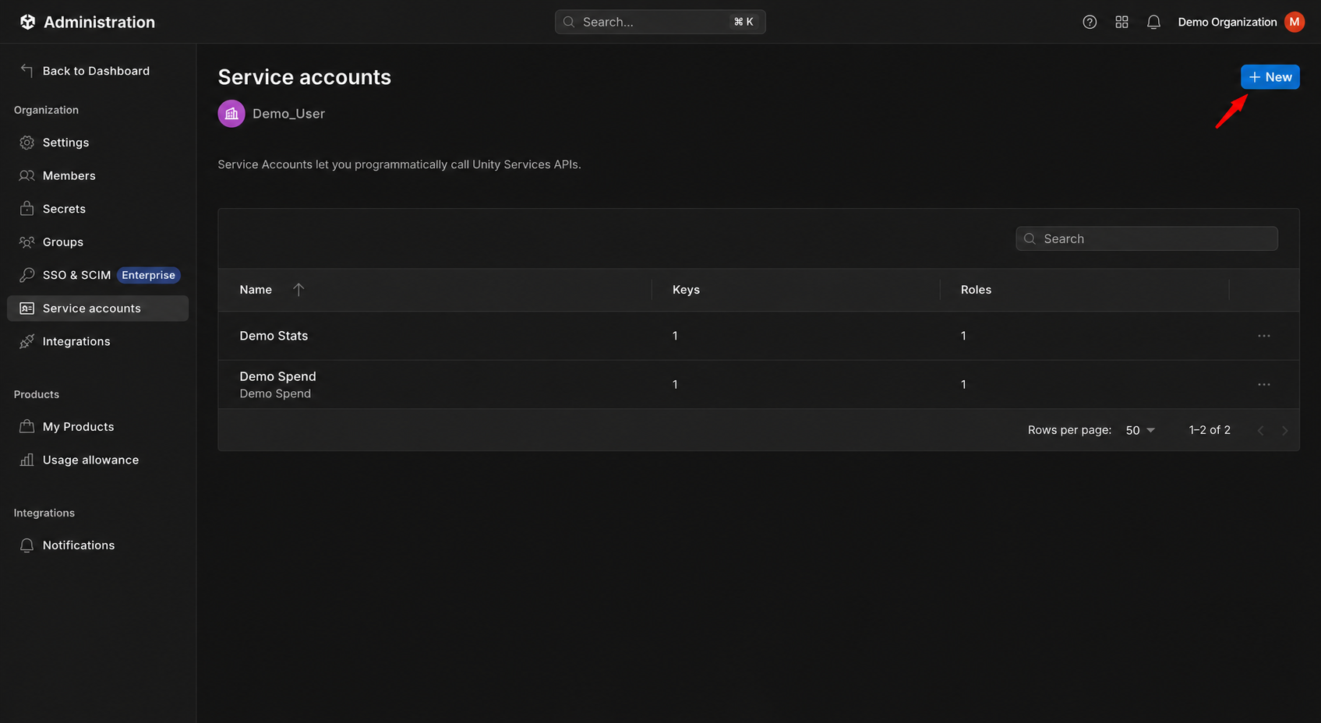Viewport: 1321px width, 723px height.
Task: Click the sidebar Notifications bell icon
Action: (x=26, y=545)
